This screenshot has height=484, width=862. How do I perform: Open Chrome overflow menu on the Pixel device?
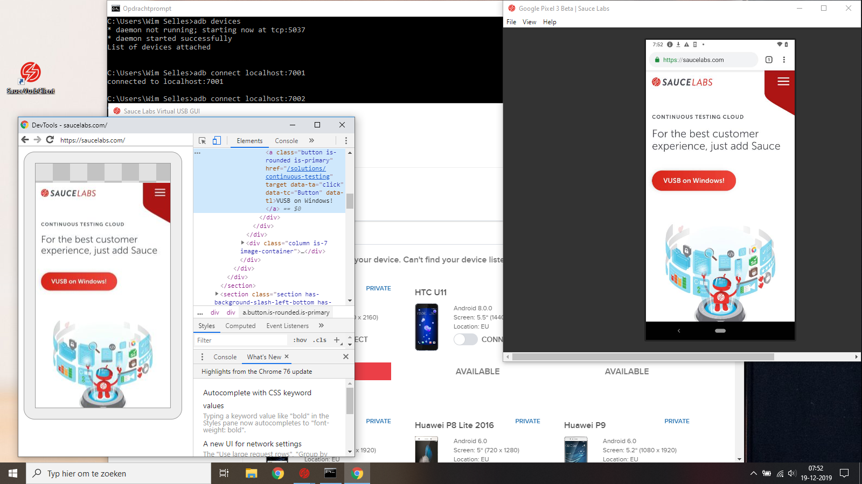point(784,60)
